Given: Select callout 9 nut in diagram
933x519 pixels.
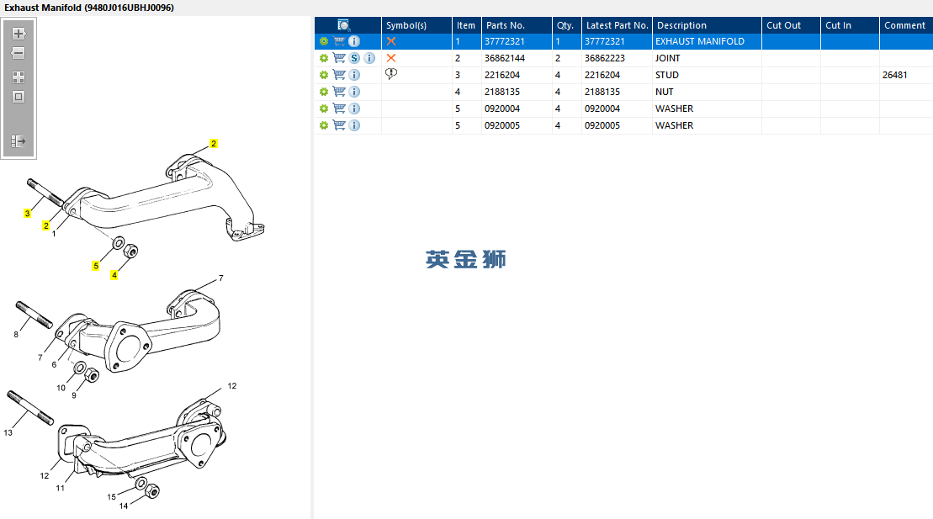Looking at the screenshot, I should point(74,395).
